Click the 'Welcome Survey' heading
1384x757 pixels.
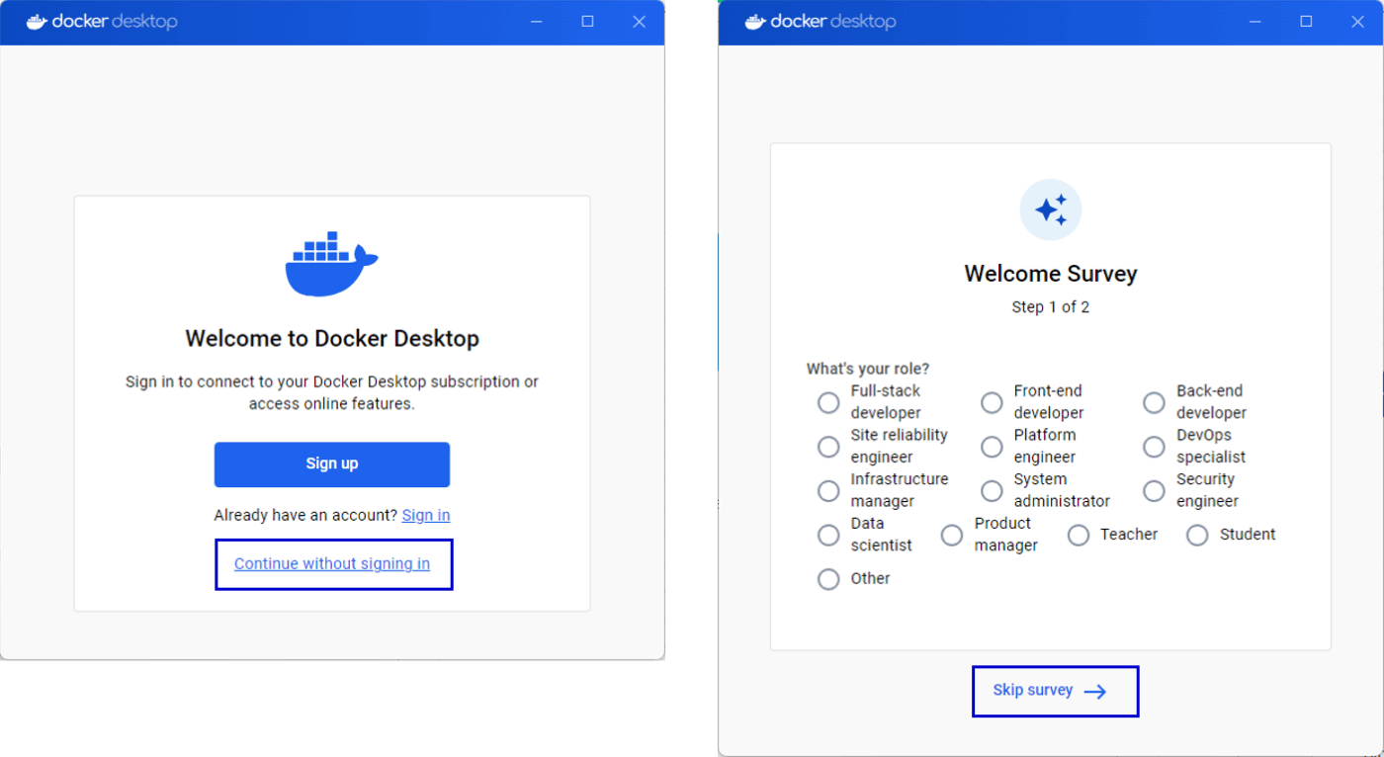[1051, 274]
